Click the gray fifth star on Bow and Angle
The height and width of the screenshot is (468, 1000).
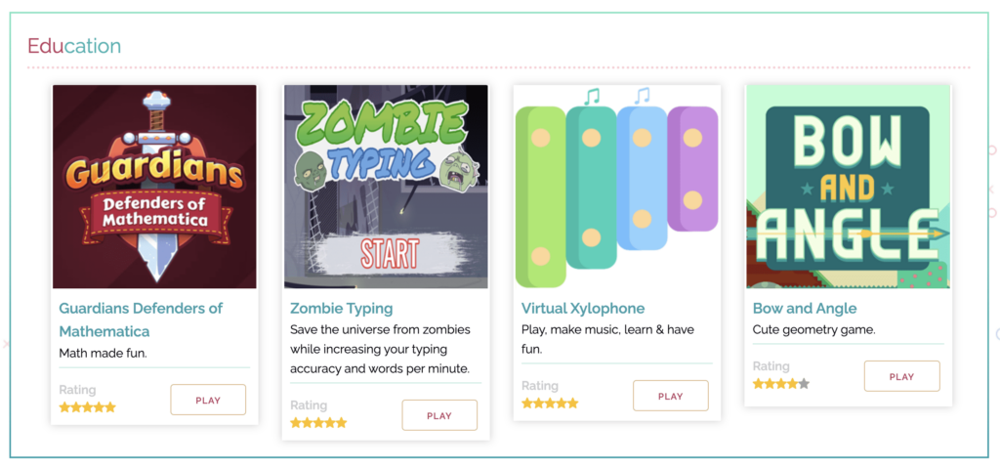(804, 384)
